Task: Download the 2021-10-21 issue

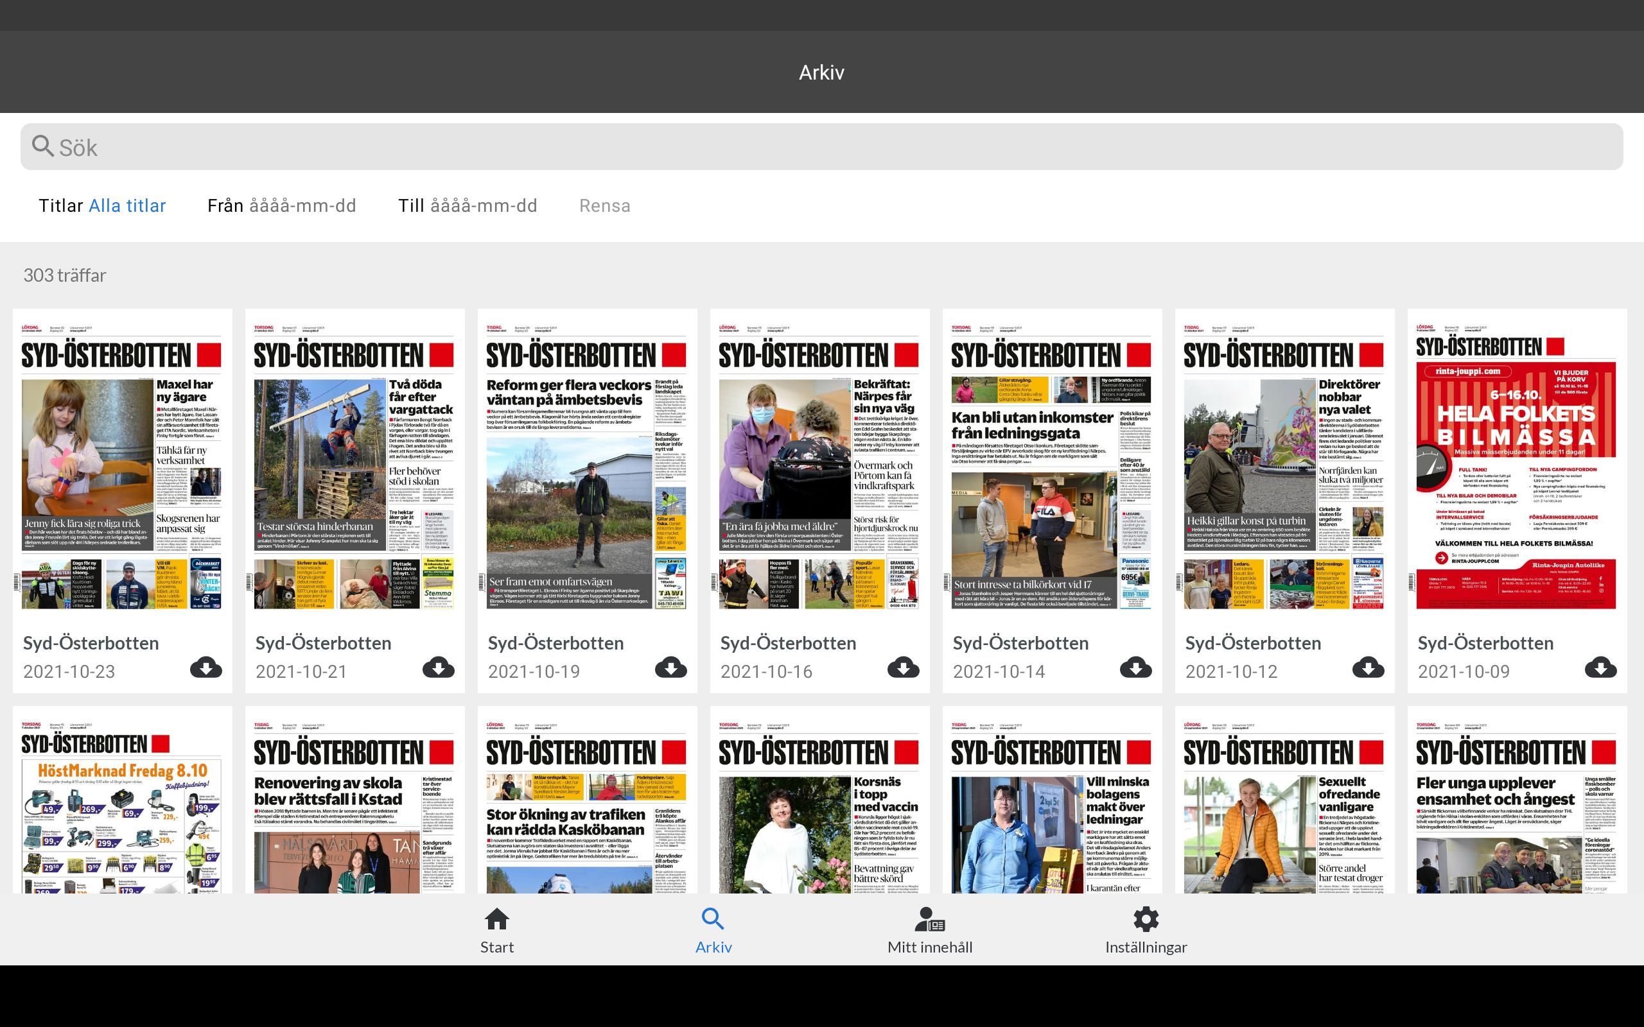Action: coord(438,668)
